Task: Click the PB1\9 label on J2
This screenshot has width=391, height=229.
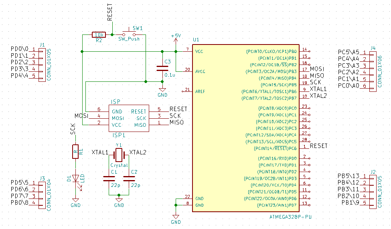Action: (x=350, y=203)
